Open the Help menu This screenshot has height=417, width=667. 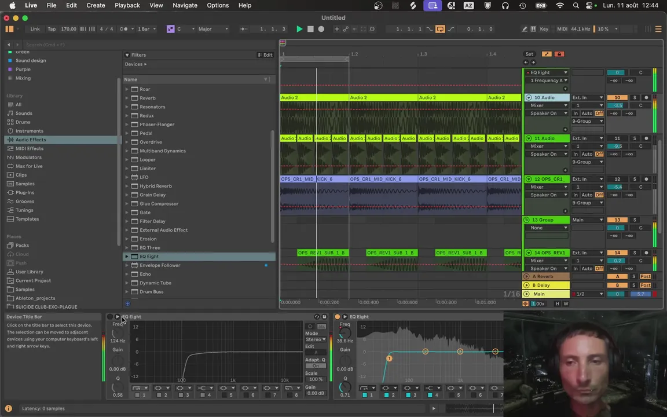[244, 6]
